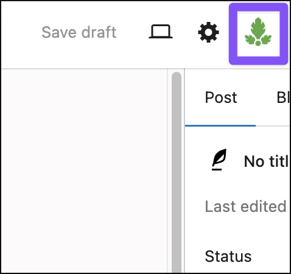Click the post summary row with feather icon

(250, 160)
